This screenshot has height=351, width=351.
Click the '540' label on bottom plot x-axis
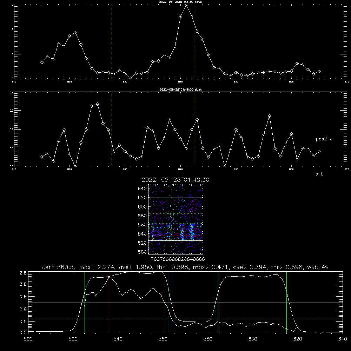(x=118, y=339)
